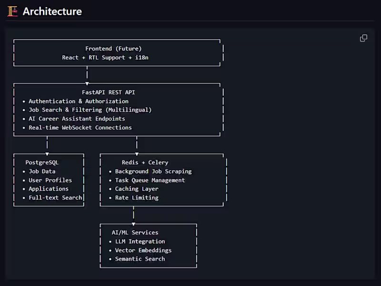Select the Architecture page heading
Viewport: 381px width, 286px height.
click(x=52, y=11)
